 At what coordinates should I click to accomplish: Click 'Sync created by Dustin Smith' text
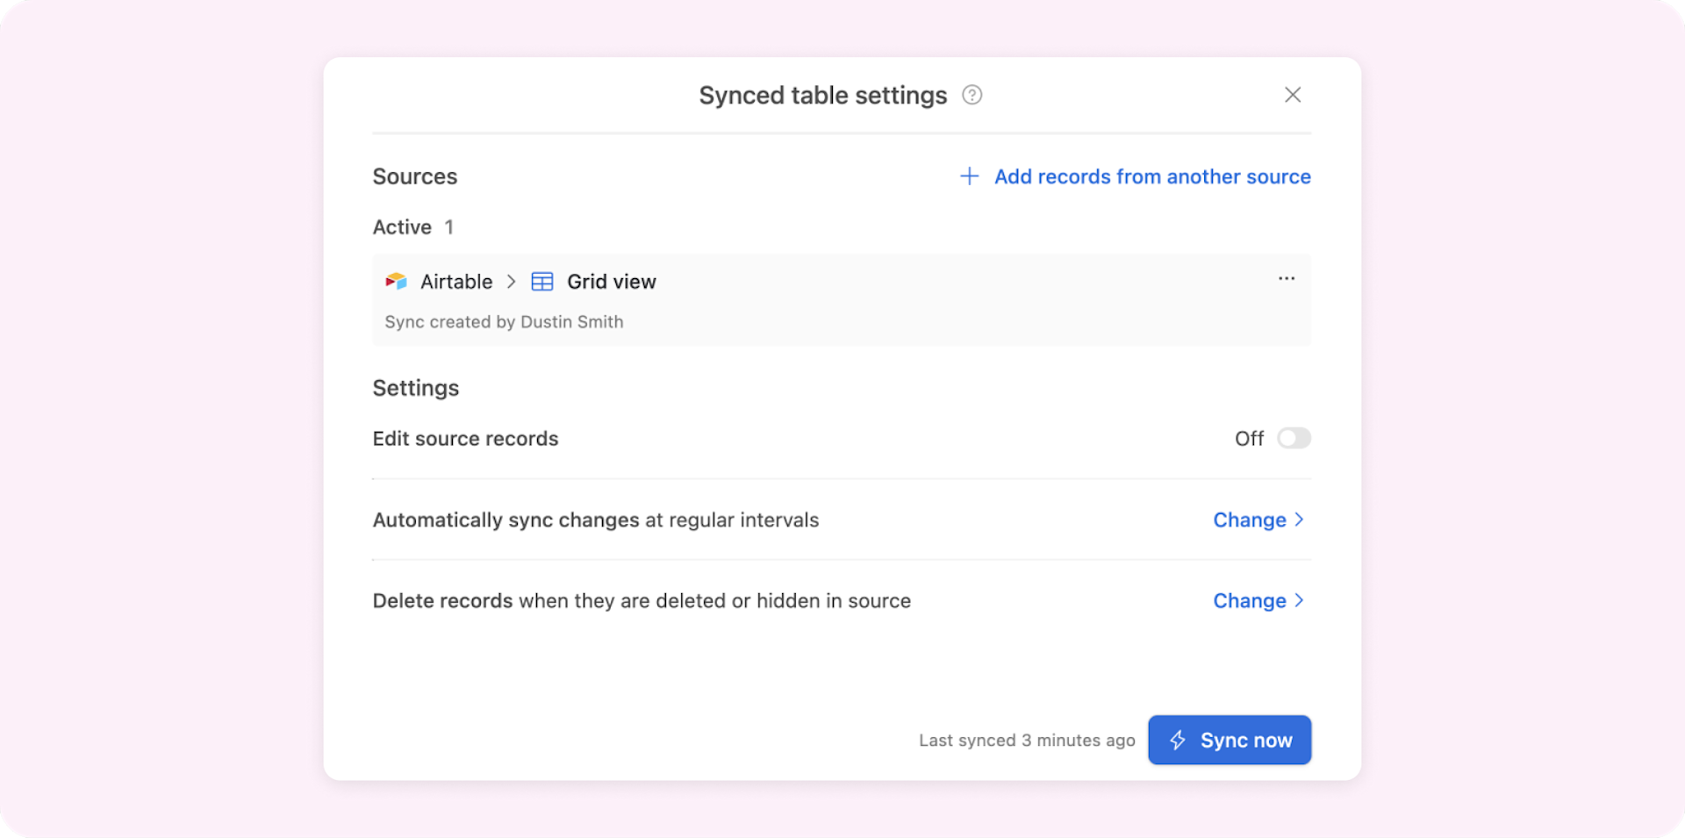(x=504, y=322)
